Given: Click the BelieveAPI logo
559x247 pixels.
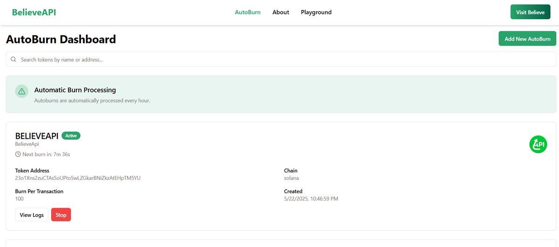Looking at the screenshot, I should point(34,12).
